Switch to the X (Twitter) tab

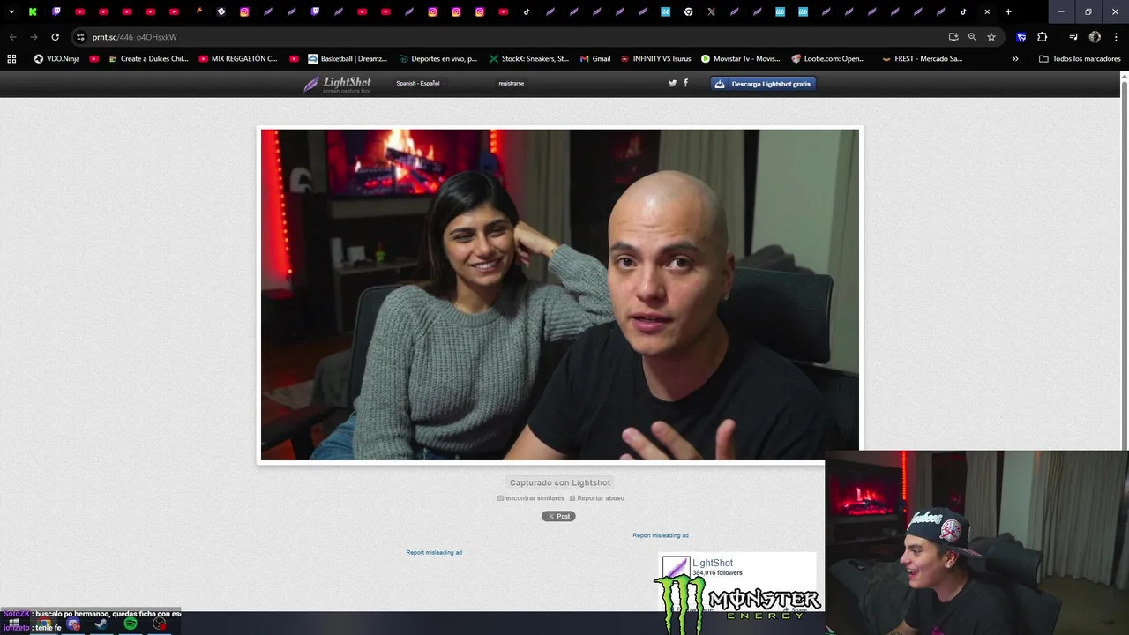pos(711,11)
